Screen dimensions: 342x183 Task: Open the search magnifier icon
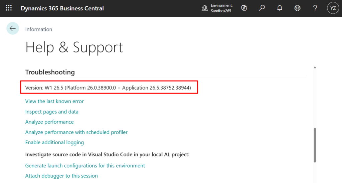[x=262, y=8]
